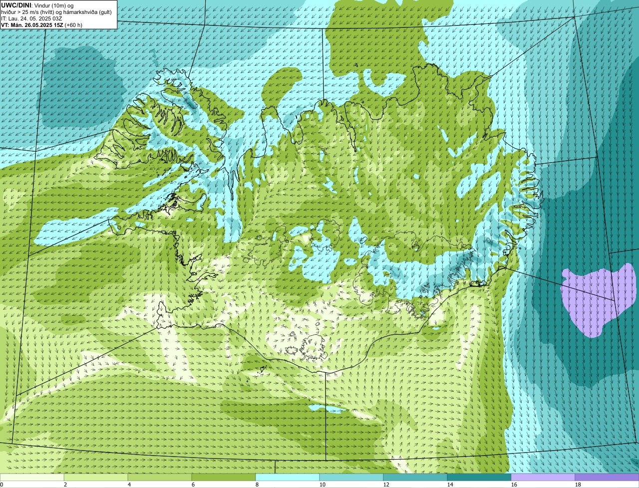This screenshot has height=488, width=639.
Task: Choose the 6–8 m/s dark green legend band
Action: coord(224,478)
